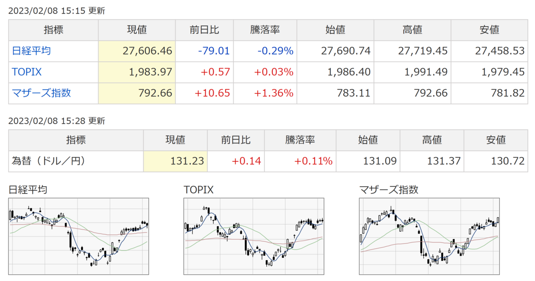Click the 日経平均 opening value 27,690.74
535x281 pixels.
click(346, 51)
